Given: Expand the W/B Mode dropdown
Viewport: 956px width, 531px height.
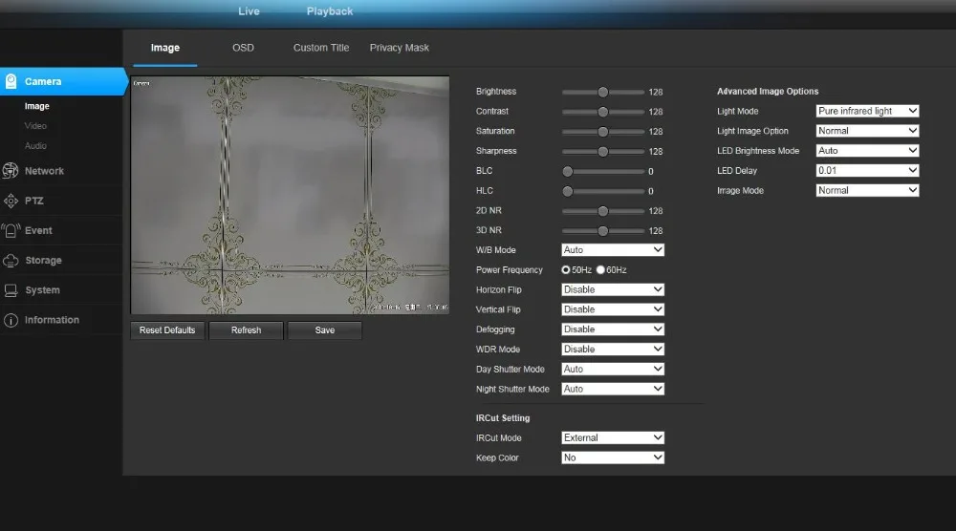Looking at the screenshot, I should (x=613, y=249).
